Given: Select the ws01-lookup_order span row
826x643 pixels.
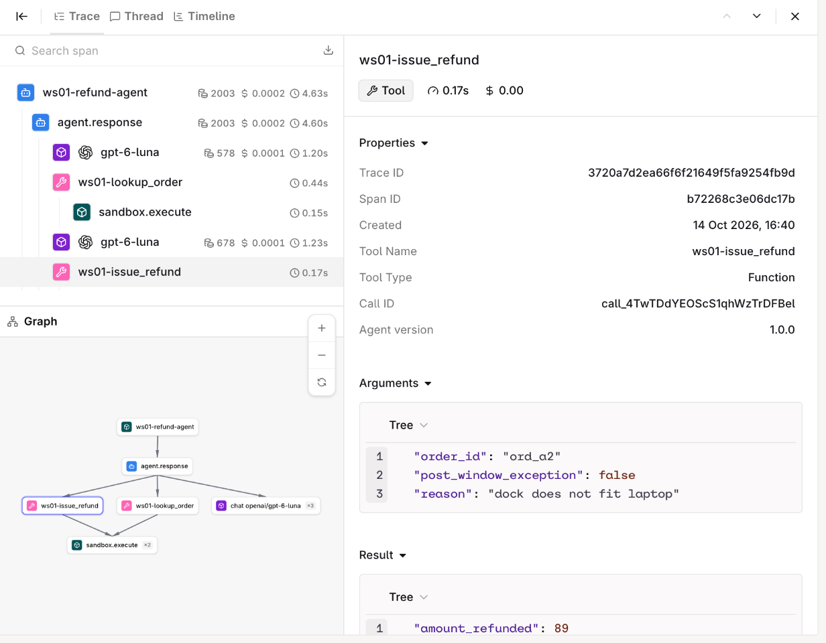Looking at the screenshot, I should click(172, 183).
